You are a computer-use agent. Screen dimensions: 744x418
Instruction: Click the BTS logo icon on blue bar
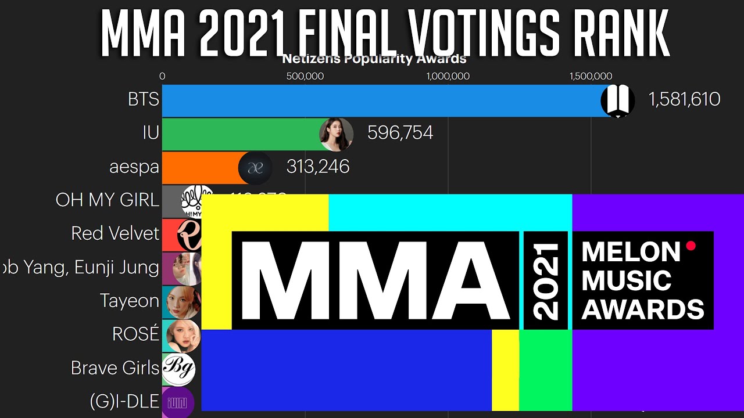pos(617,100)
